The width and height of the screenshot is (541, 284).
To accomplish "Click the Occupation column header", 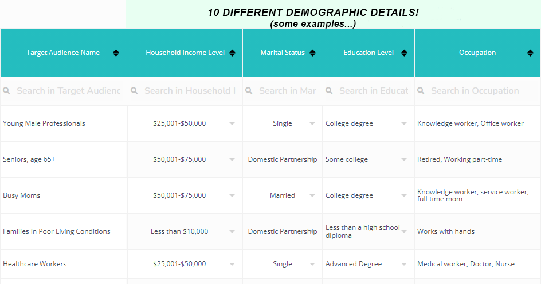I will 477,53.
